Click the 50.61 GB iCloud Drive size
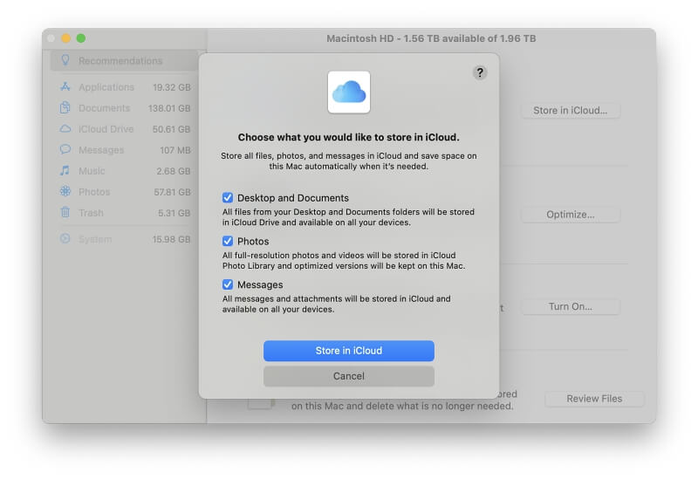 tap(171, 129)
